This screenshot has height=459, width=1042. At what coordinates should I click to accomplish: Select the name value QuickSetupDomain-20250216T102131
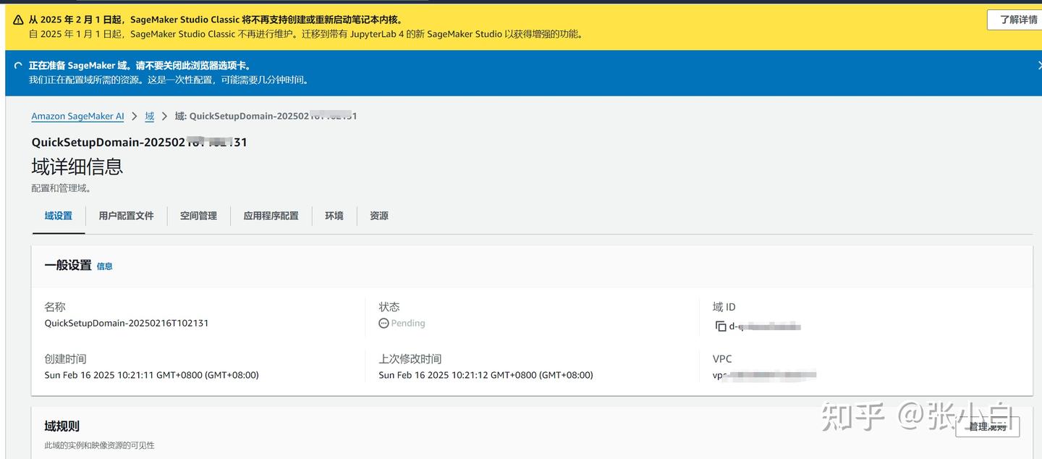127,324
